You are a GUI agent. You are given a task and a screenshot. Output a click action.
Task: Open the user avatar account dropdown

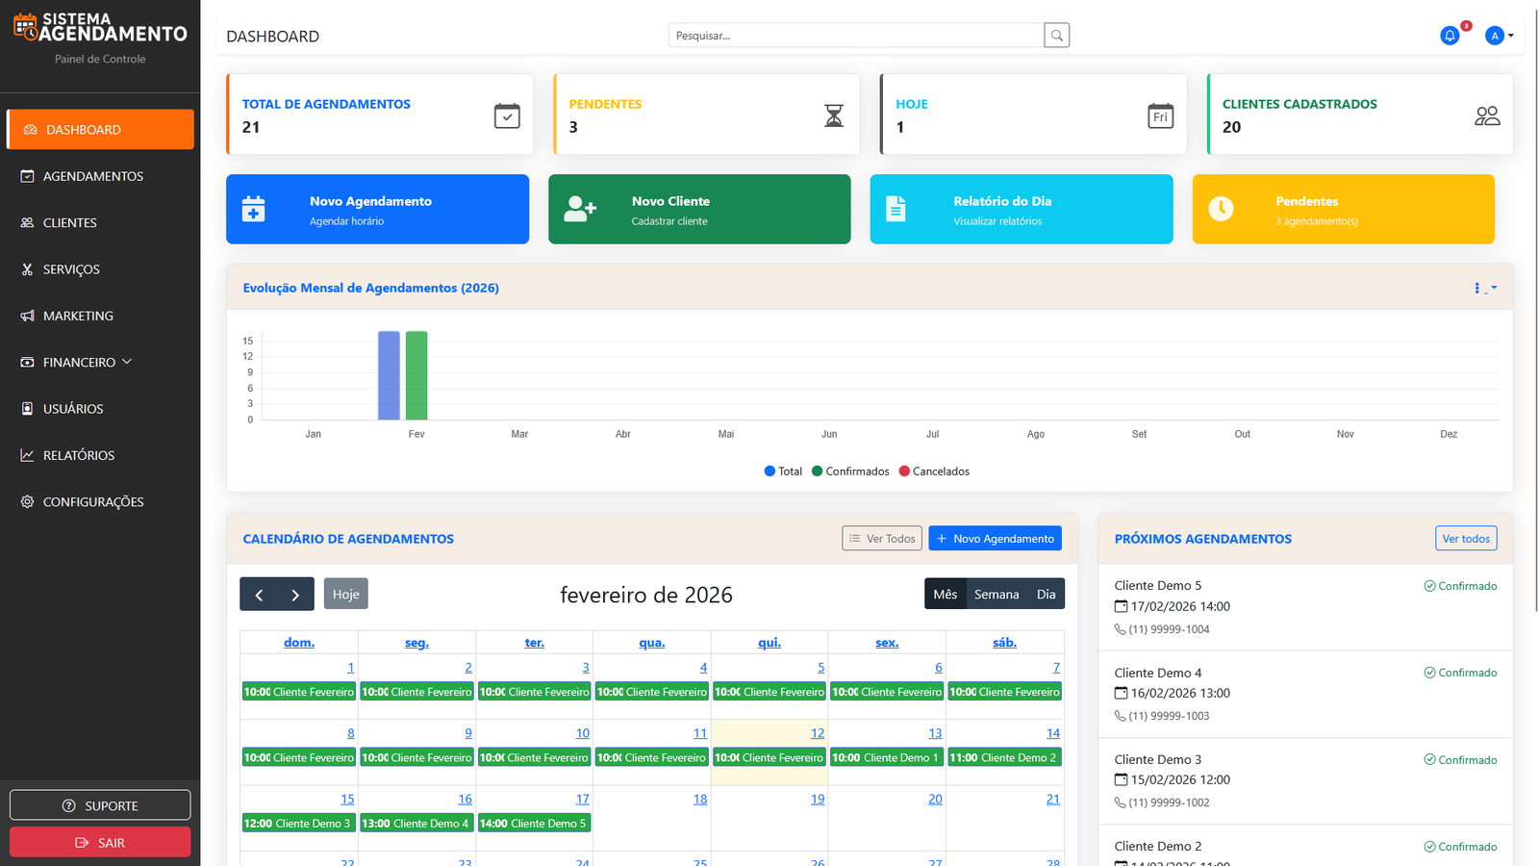pyautogui.click(x=1497, y=35)
